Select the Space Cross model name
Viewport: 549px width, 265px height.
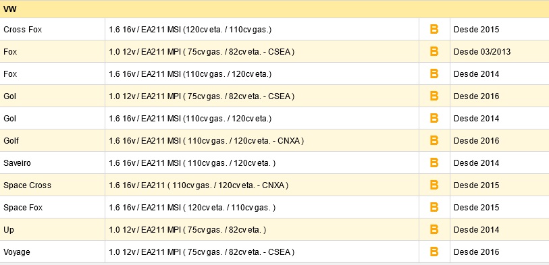click(27, 185)
